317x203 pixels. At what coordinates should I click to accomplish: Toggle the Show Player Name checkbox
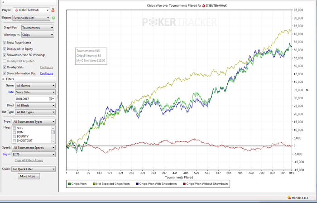click(x=5, y=43)
